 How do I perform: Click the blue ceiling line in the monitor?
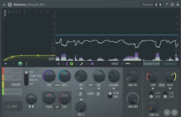(x=117, y=35)
